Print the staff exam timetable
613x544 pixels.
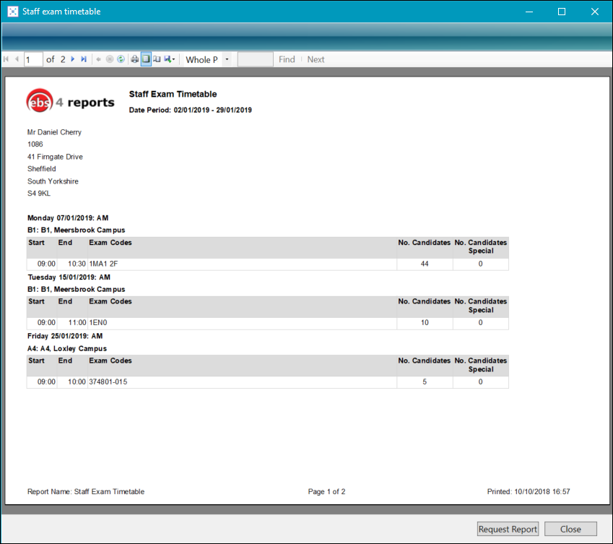point(135,59)
